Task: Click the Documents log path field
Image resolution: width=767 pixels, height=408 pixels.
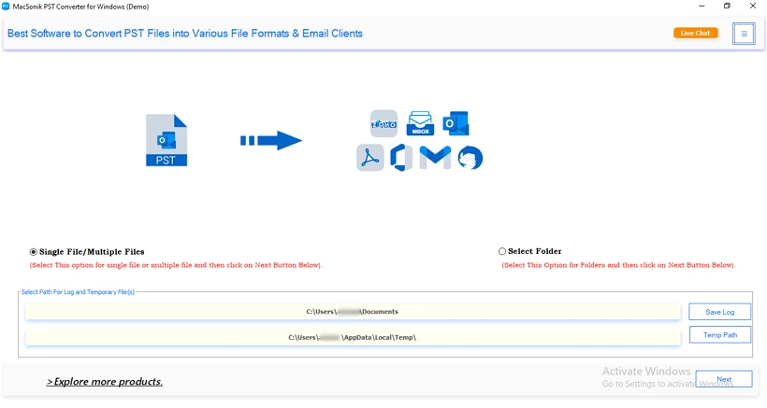Action: [353, 312]
